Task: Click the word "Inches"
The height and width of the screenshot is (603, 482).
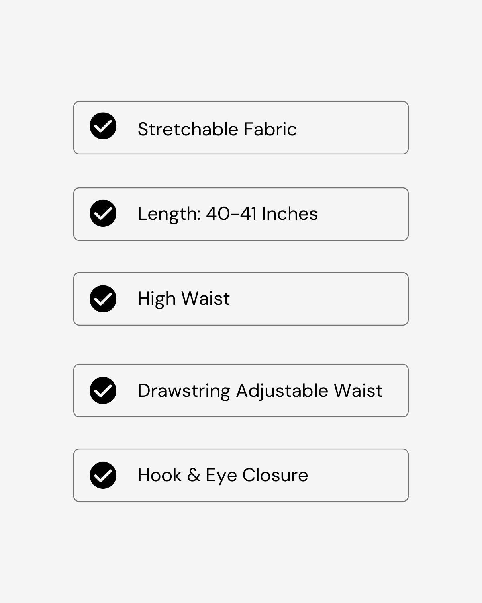Action: [x=290, y=214]
